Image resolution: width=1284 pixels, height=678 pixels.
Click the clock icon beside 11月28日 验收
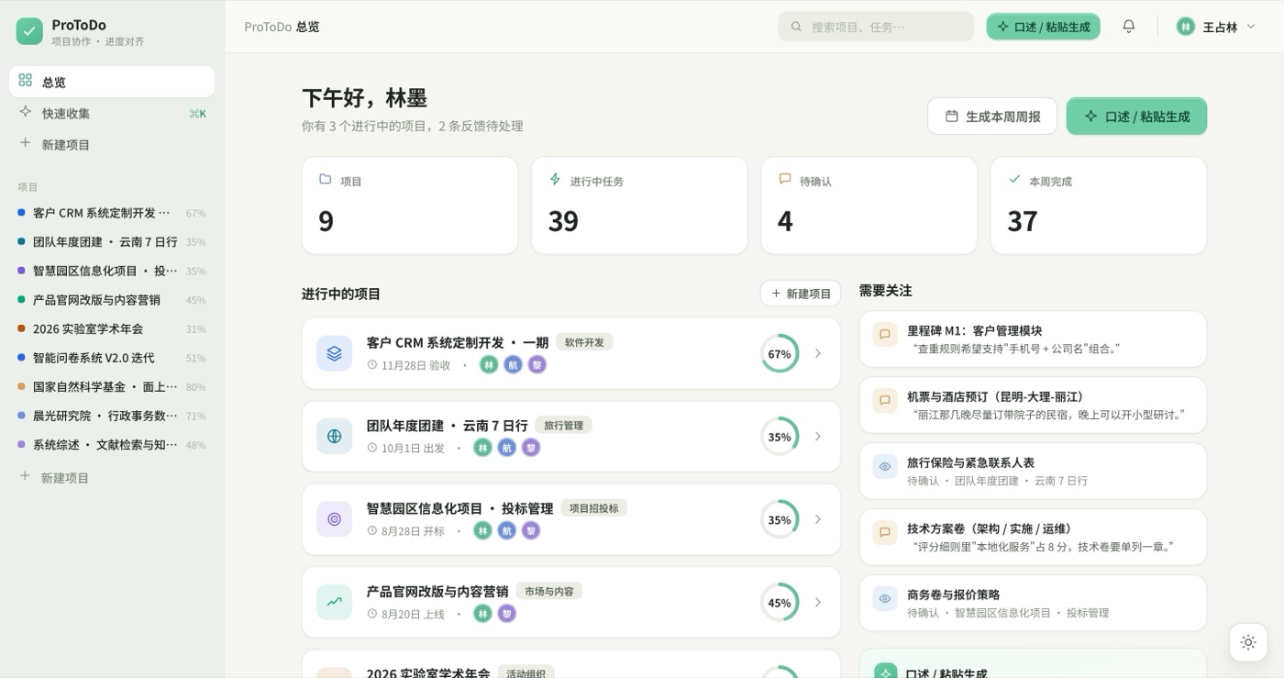tap(372, 365)
